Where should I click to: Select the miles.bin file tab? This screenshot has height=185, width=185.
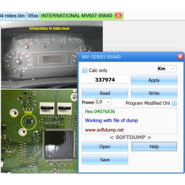(13, 16)
